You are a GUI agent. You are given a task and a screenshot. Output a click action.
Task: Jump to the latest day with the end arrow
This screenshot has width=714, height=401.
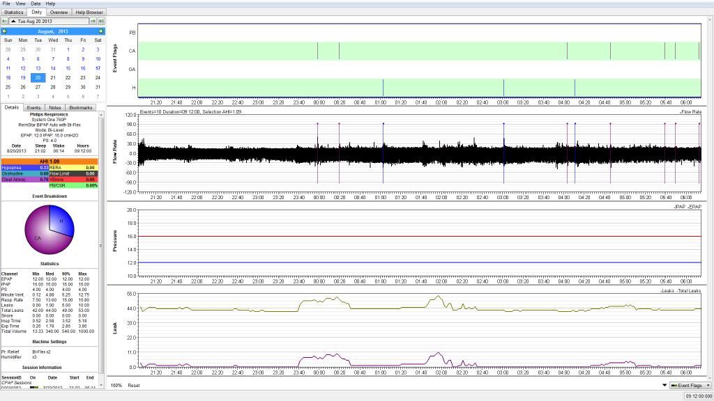click(101, 22)
